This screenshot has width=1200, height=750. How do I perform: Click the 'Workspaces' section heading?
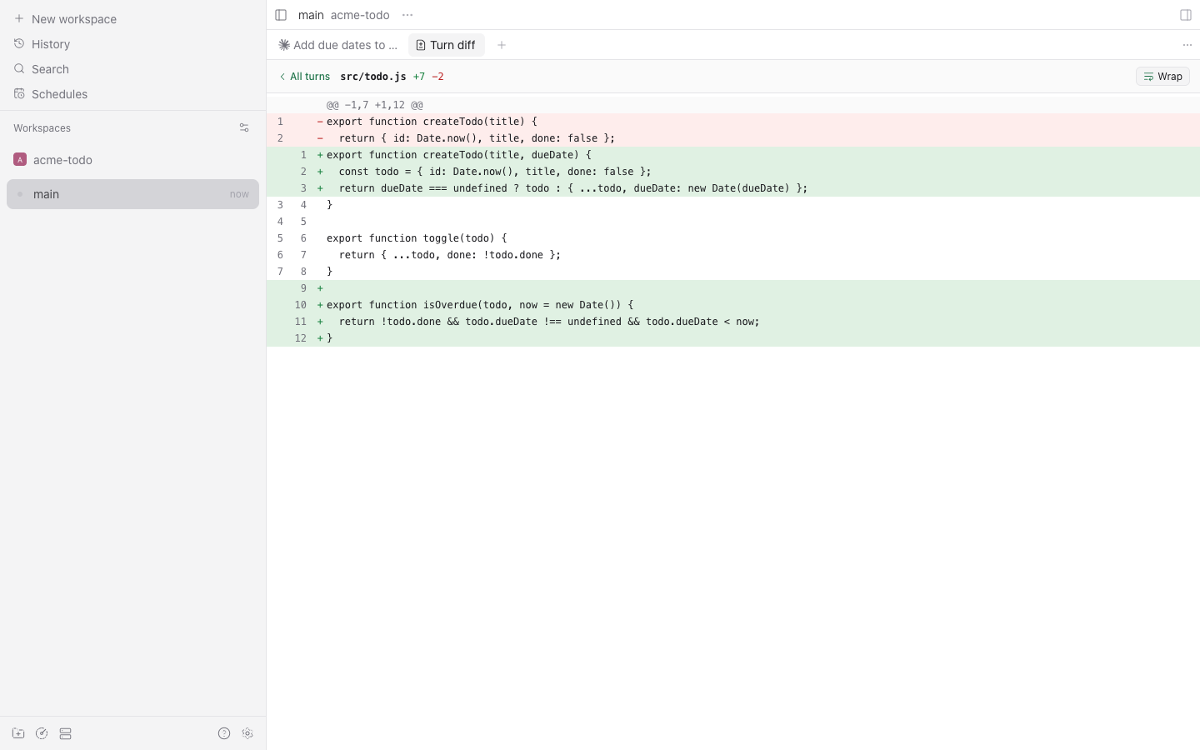pyautogui.click(x=42, y=128)
